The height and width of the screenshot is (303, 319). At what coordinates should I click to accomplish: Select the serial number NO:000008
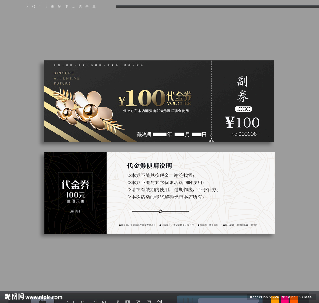pyautogui.click(x=244, y=134)
